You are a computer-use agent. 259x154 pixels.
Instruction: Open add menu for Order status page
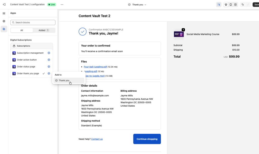pyautogui.click(x=49, y=67)
